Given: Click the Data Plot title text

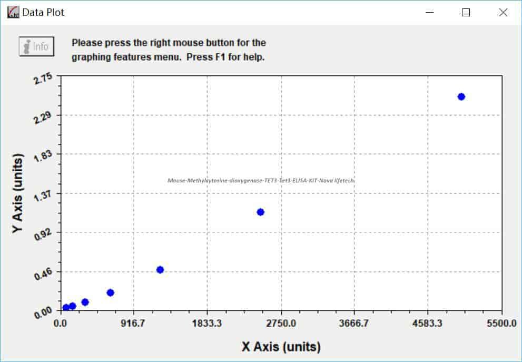Looking at the screenshot, I should pos(43,13).
